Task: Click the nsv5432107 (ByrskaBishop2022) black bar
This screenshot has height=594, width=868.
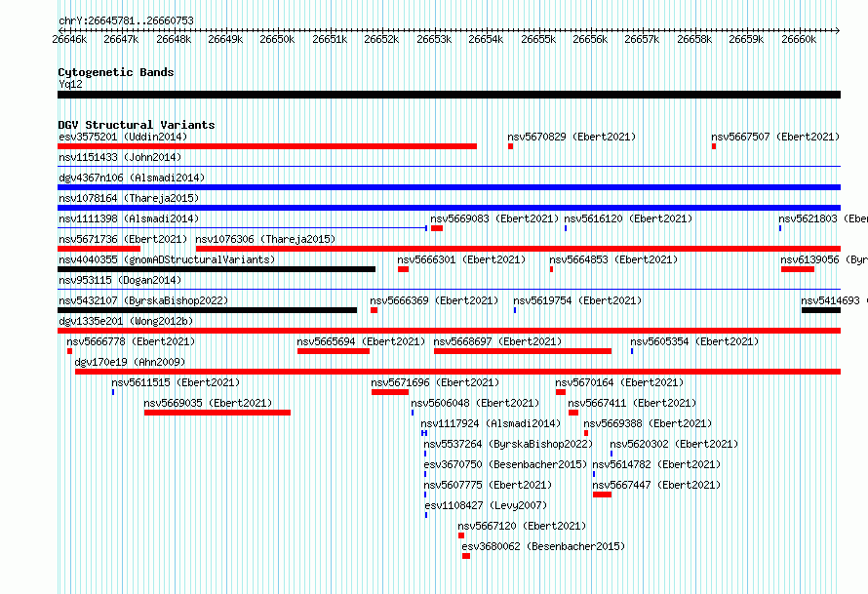Action: 207,310
